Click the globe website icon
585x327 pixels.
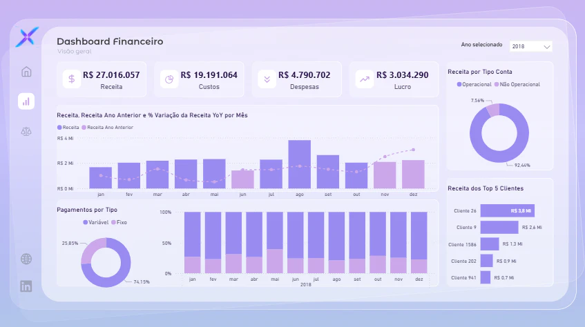26,259
